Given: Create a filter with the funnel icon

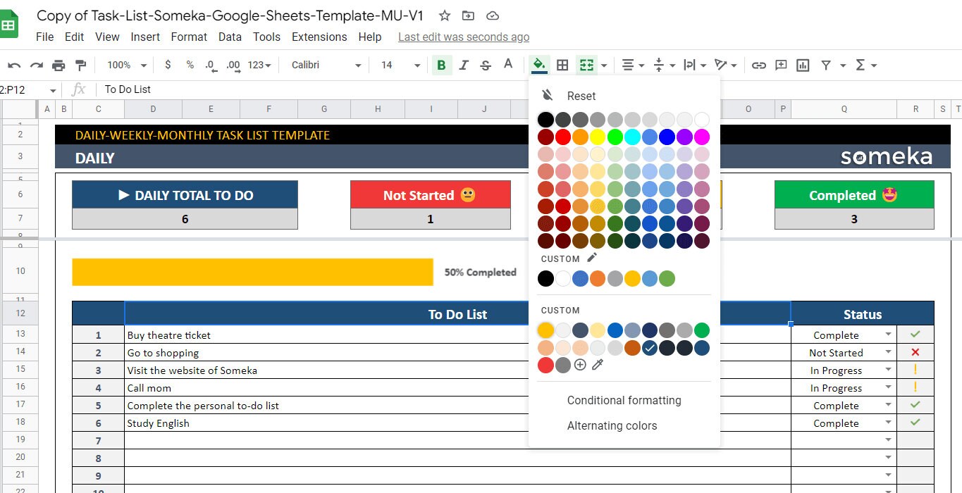Looking at the screenshot, I should click(825, 64).
